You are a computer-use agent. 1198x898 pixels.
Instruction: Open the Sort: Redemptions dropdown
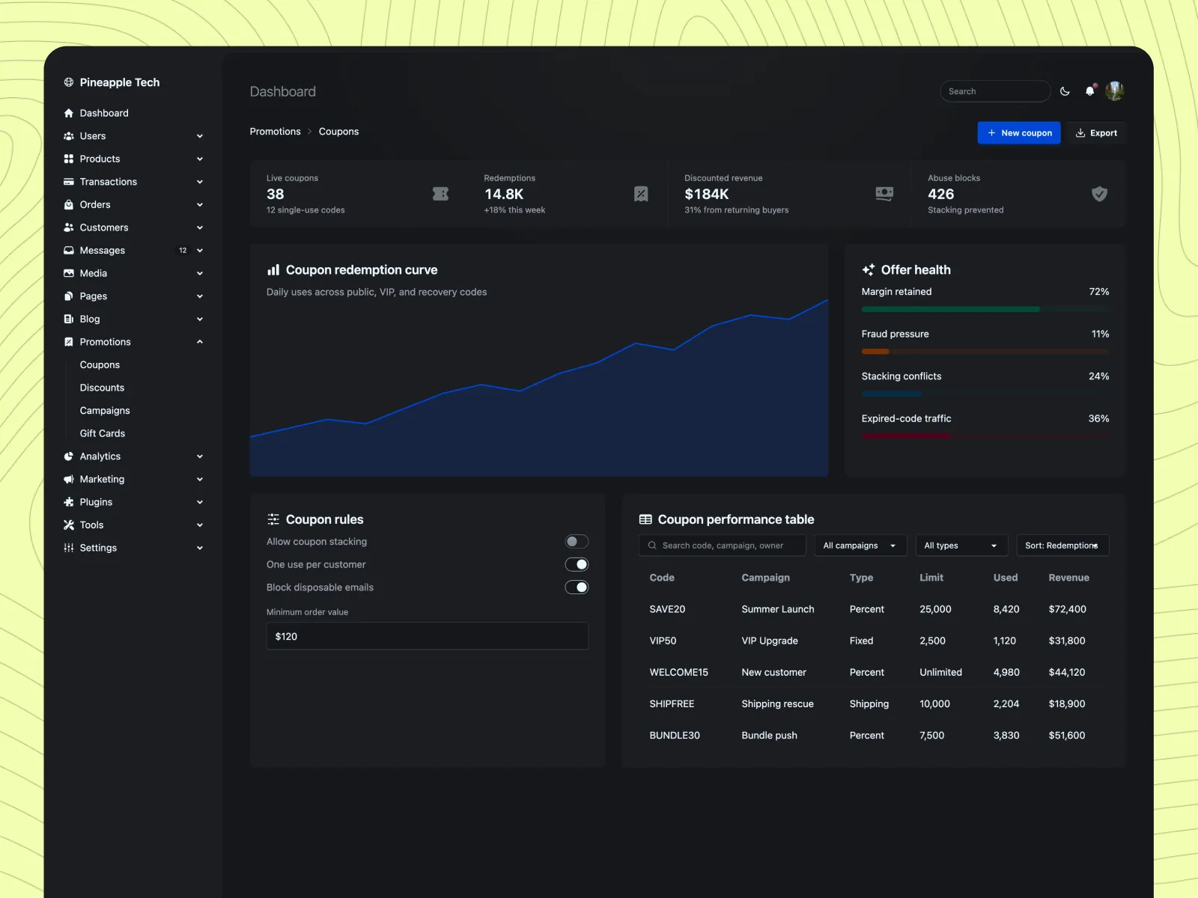click(1062, 546)
